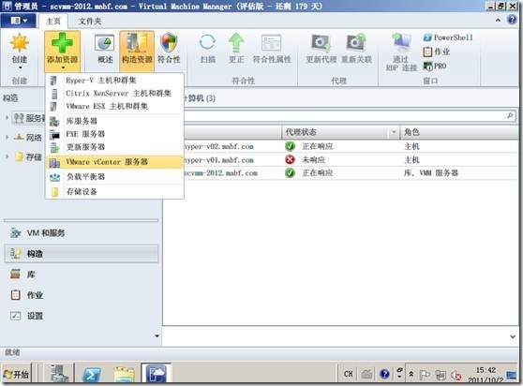The width and height of the screenshot is (523, 386).
Task: Select the 网络 tree item
Action: click(28, 137)
